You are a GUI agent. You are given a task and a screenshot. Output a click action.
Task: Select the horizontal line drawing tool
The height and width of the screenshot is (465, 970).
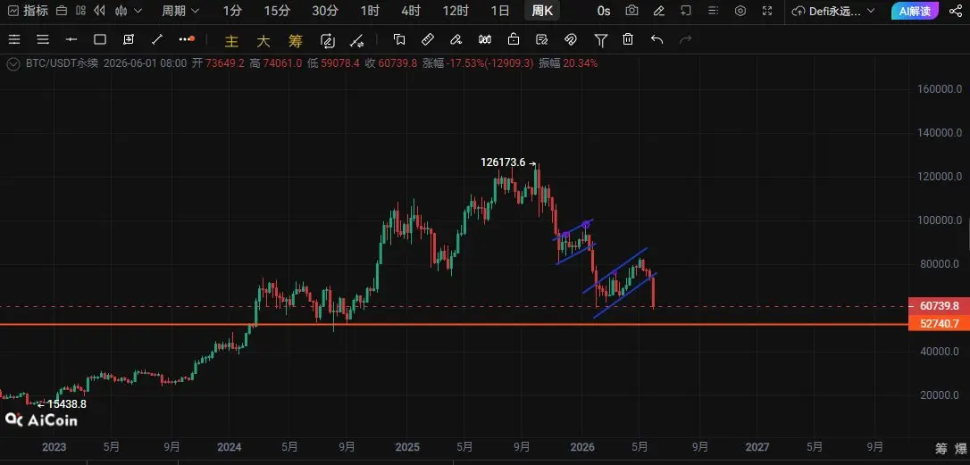click(x=71, y=39)
